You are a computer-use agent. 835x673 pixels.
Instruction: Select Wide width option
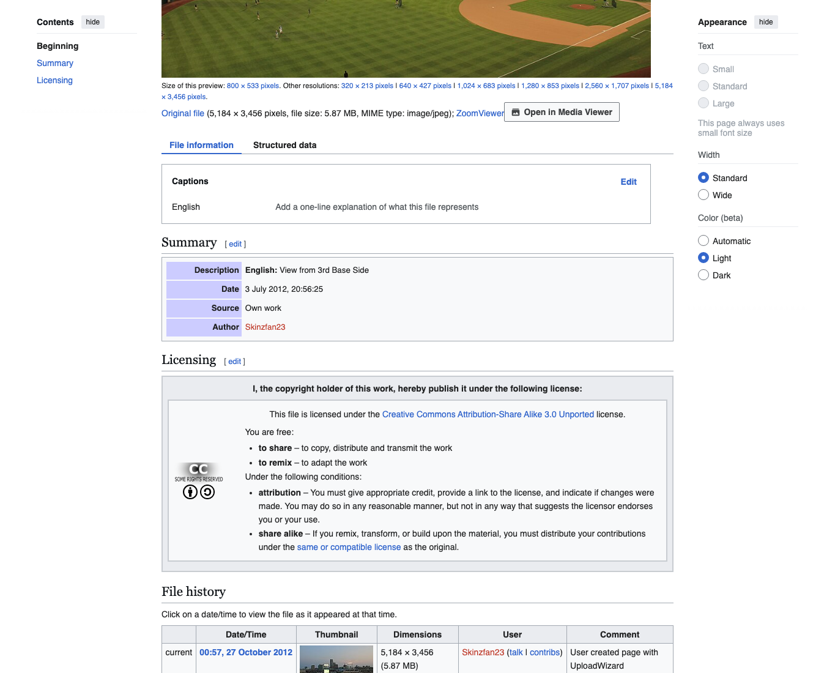[703, 195]
